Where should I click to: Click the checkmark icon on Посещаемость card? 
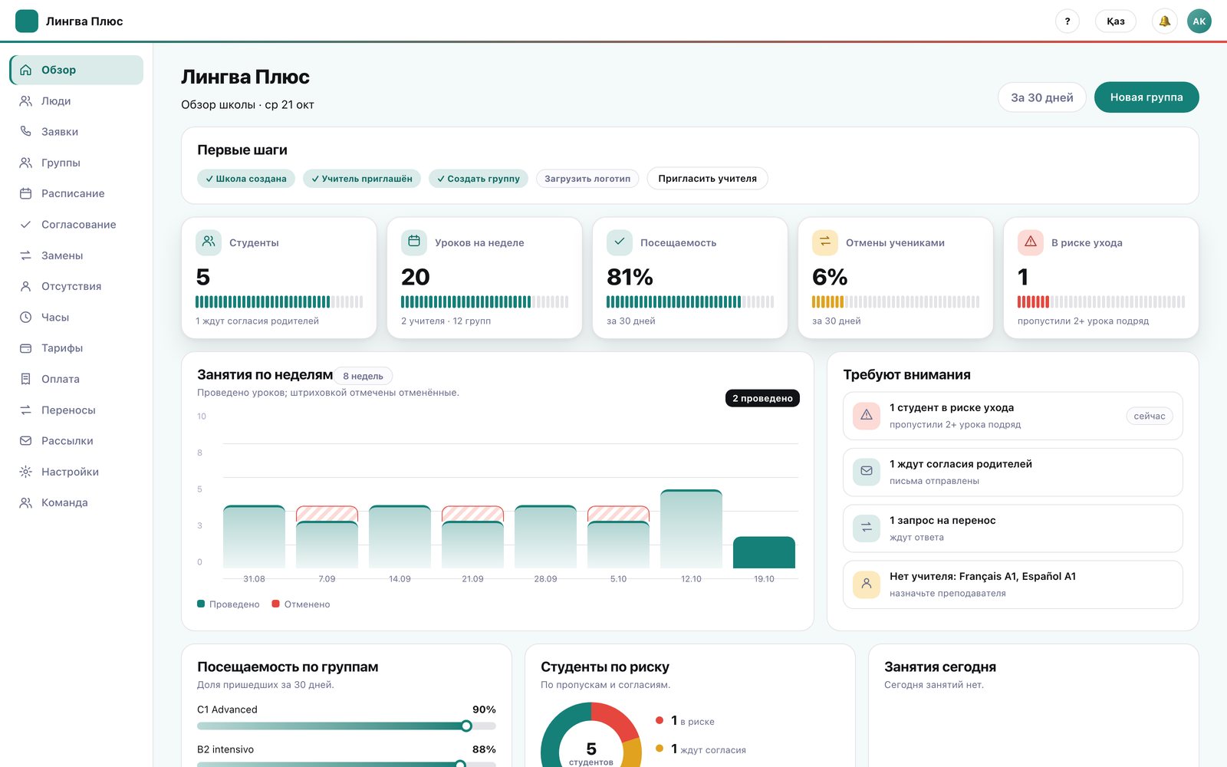pos(620,242)
